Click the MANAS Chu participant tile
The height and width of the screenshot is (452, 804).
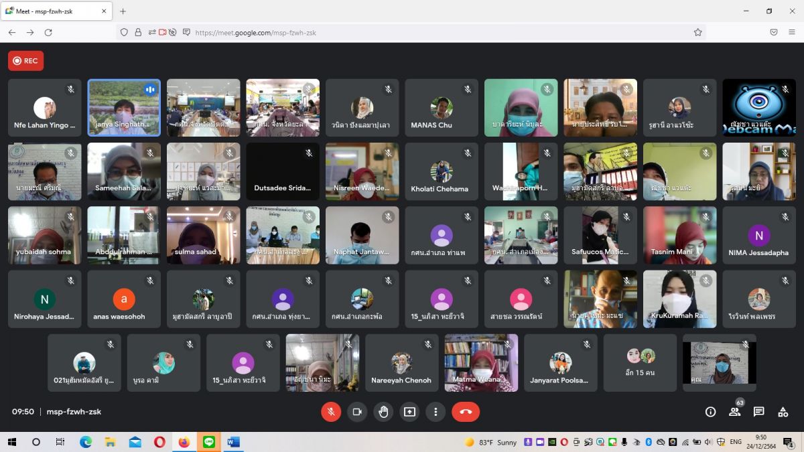coord(442,108)
